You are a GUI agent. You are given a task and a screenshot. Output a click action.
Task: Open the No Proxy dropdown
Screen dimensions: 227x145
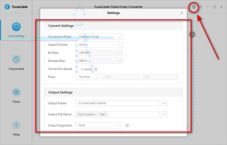click(88, 77)
